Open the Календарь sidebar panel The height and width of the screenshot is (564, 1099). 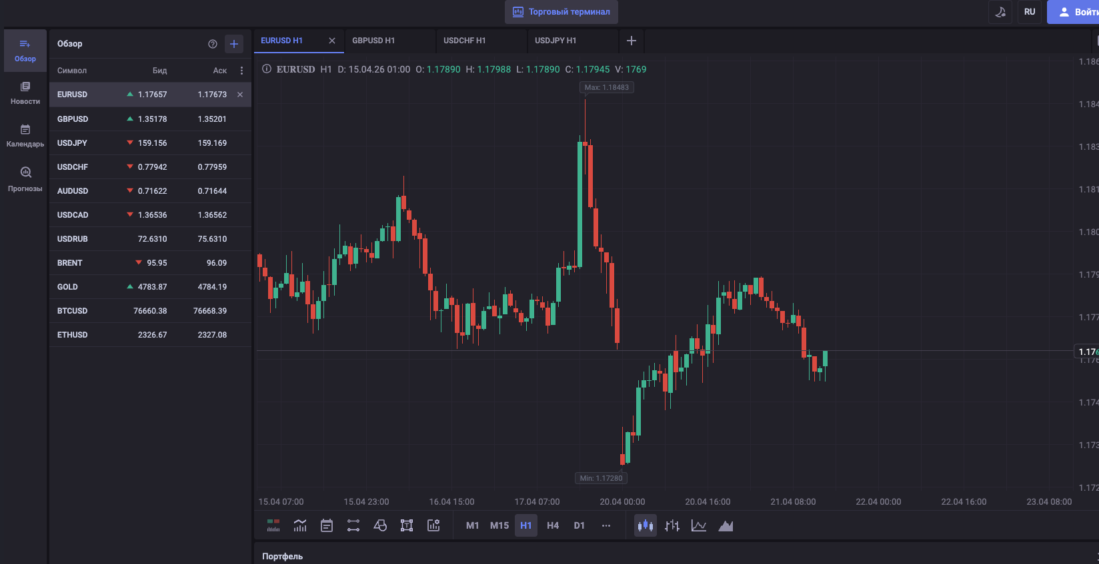tap(25, 136)
